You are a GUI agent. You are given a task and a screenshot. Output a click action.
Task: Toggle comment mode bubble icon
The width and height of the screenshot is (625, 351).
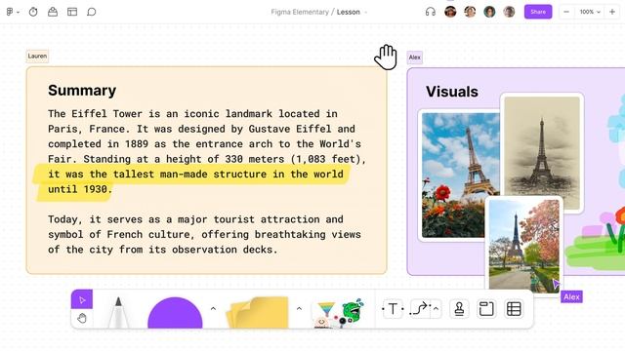[x=91, y=12]
